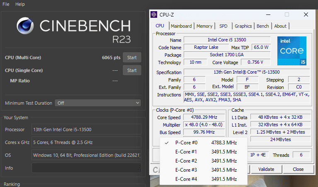Click the cores value 1P + 4E
The height and width of the screenshot is (187, 318).
[258, 155]
